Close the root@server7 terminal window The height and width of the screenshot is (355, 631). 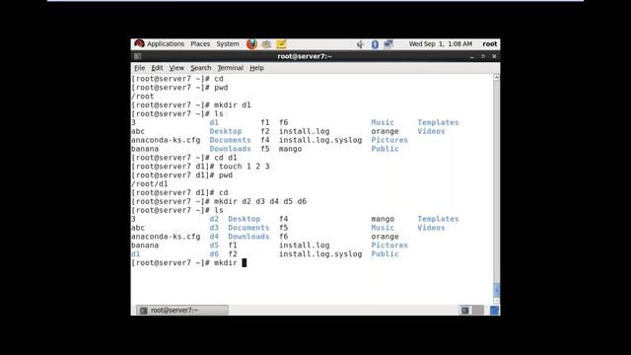click(494, 56)
